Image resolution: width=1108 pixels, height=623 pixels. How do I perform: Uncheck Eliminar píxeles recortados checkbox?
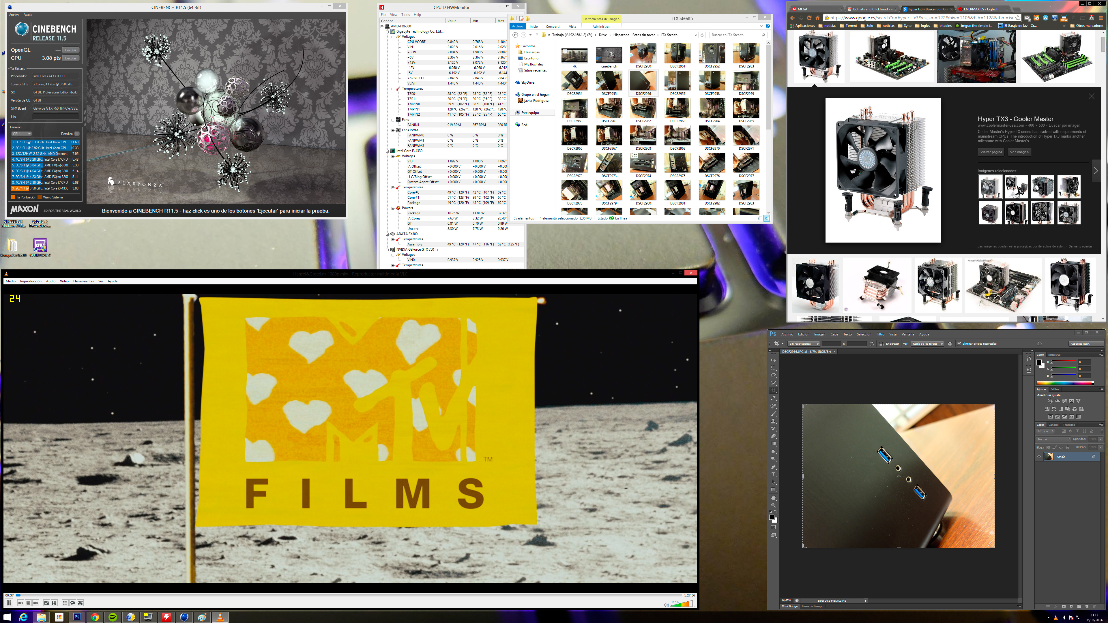[959, 344]
